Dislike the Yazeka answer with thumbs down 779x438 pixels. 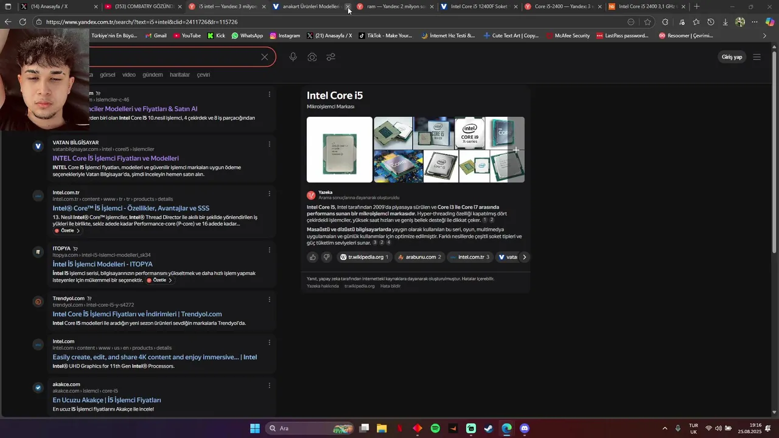[x=326, y=257]
